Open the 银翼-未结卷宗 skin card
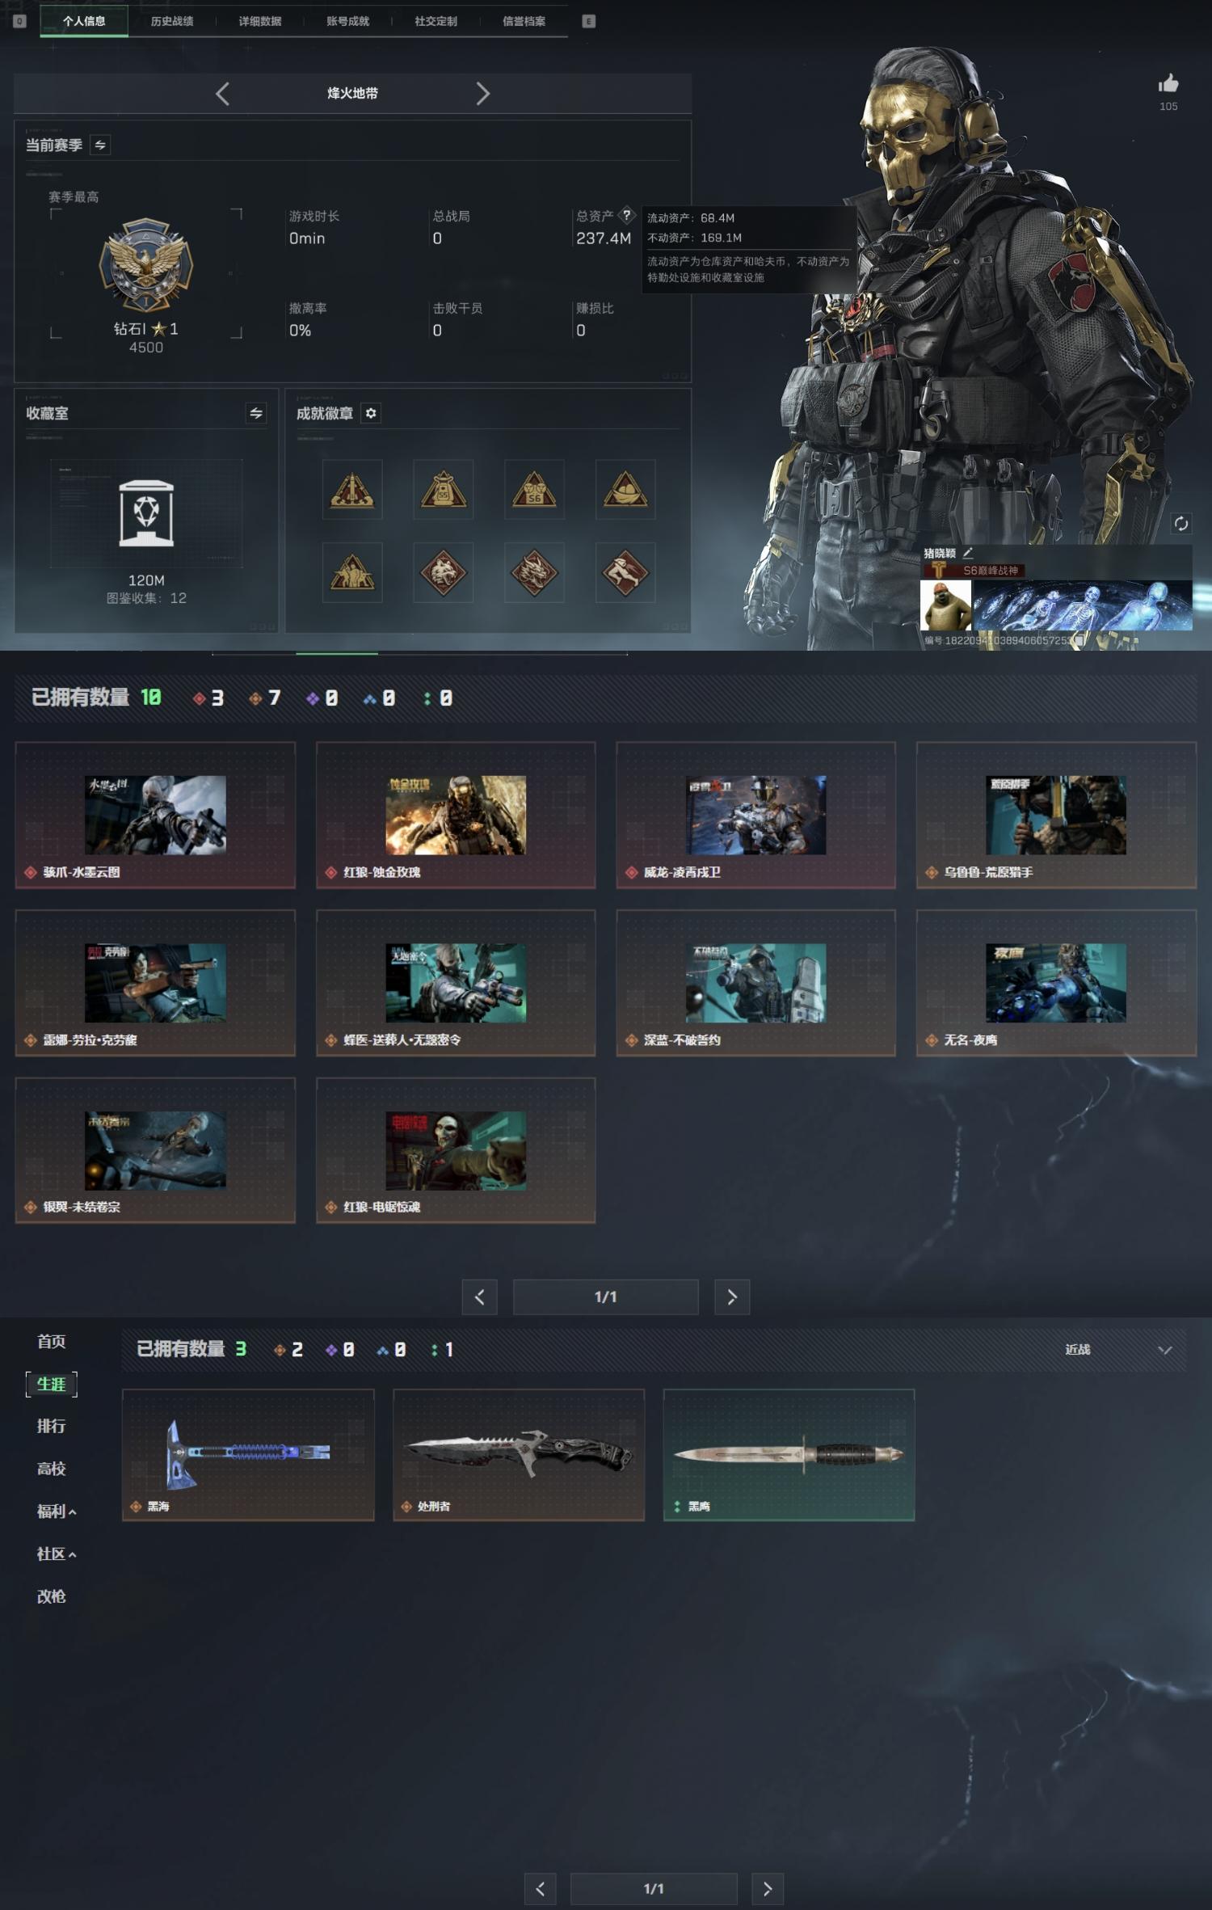 tap(155, 1150)
